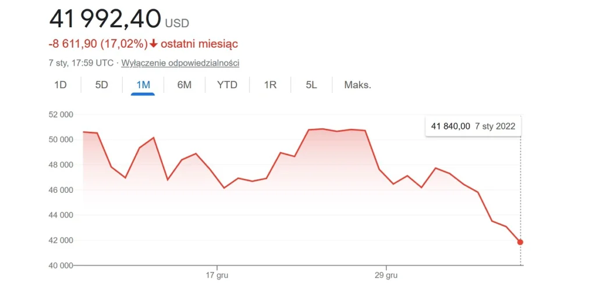Screen dimensions: 596x284
Task: Click the red down arrow icon
Action: pos(154,44)
